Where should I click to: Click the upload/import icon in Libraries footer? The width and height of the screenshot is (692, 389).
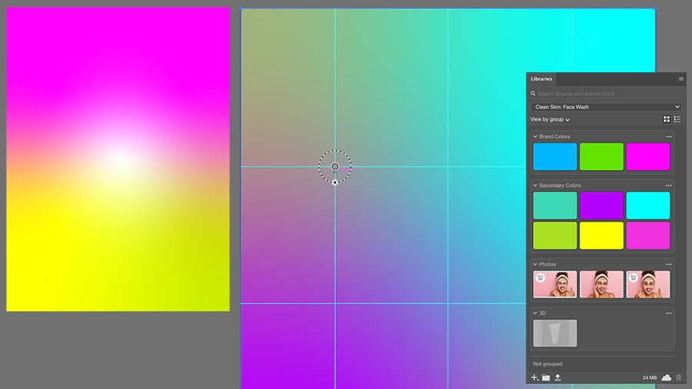pyautogui.click(x=557, y=377)
